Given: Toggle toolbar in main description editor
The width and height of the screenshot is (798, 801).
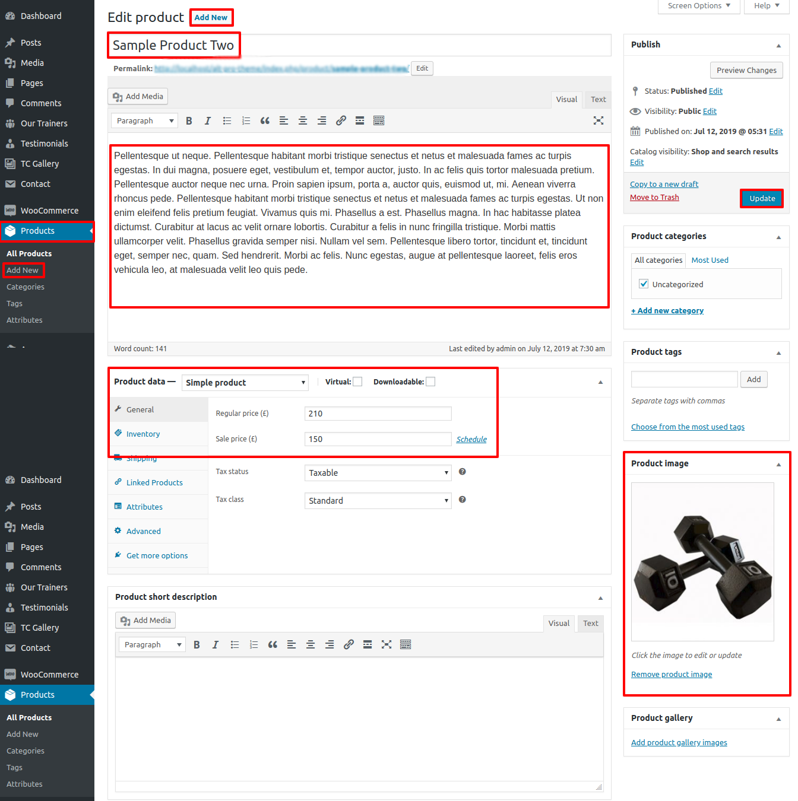Looking at the screenshot, I should [379, 121].
